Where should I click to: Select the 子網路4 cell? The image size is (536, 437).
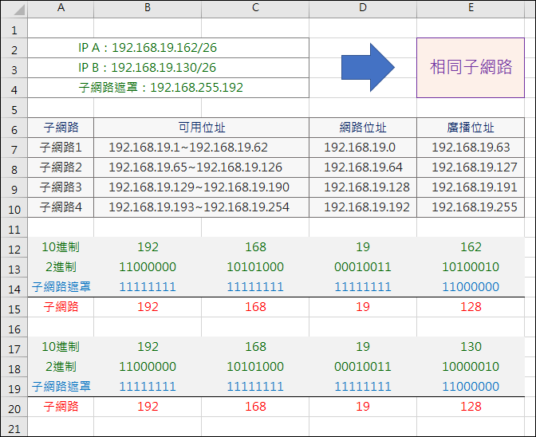coord(61,207)
